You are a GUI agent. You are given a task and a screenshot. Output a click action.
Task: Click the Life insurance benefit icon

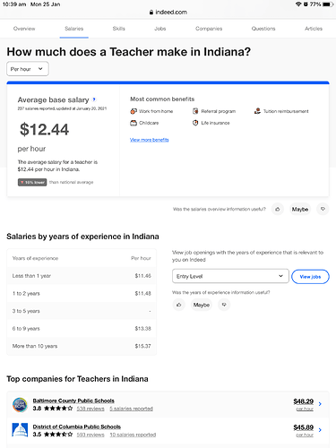click(x=195, y=123)
